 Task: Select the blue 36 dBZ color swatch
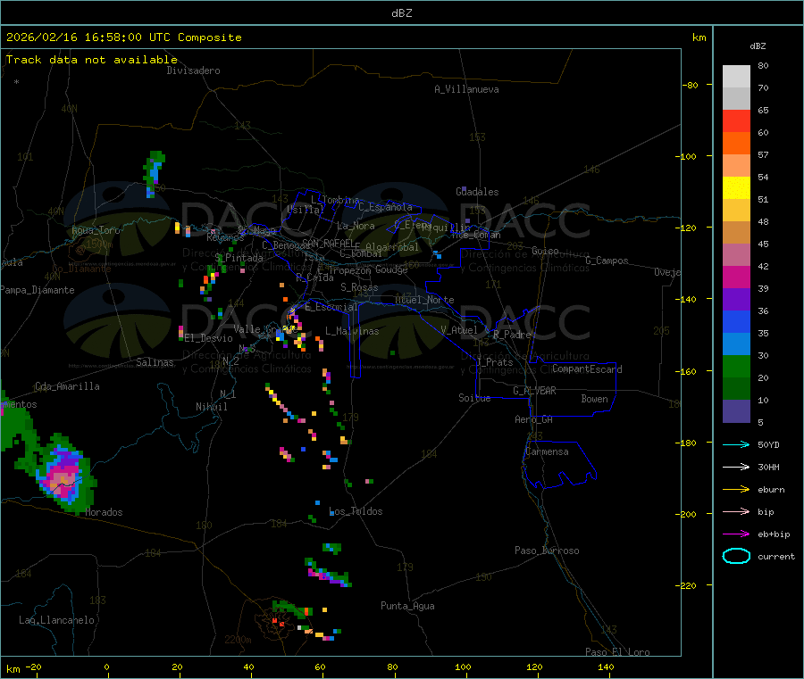(736, 321)
